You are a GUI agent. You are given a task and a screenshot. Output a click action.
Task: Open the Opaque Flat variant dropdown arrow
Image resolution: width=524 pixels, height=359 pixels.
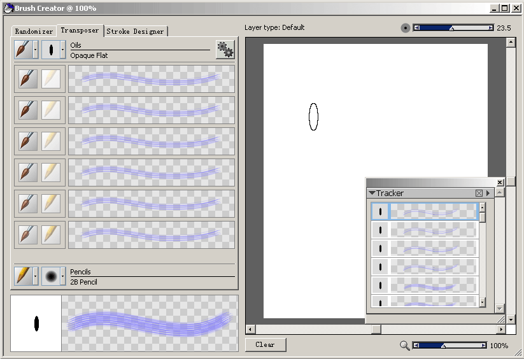click(62, 50)
